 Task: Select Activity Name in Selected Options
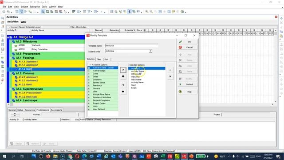point(137,82)
